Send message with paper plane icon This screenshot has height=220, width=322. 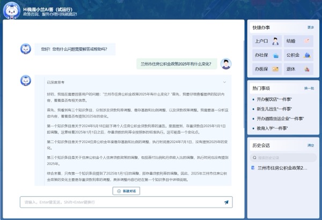click(226, 202)
